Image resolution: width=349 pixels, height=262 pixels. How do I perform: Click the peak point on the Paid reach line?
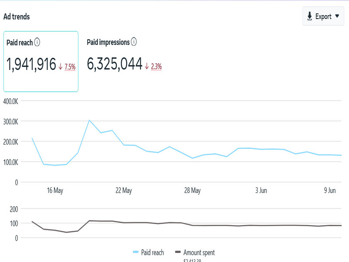coord(89,120)
